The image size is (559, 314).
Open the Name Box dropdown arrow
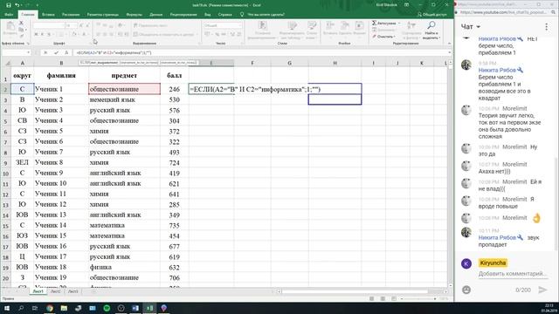coord(28,52)
